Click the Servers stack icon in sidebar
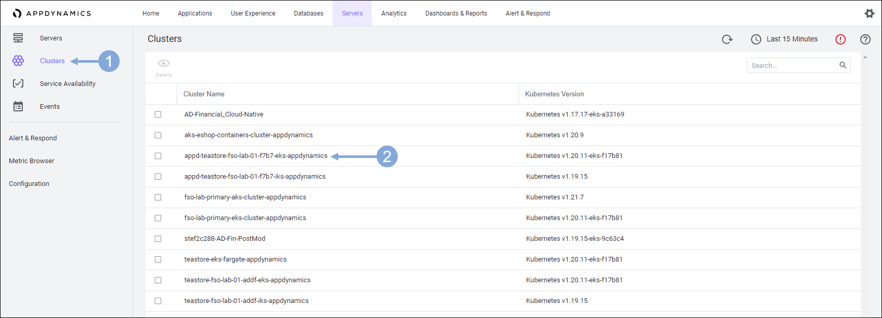 click(x=18, y=38)
